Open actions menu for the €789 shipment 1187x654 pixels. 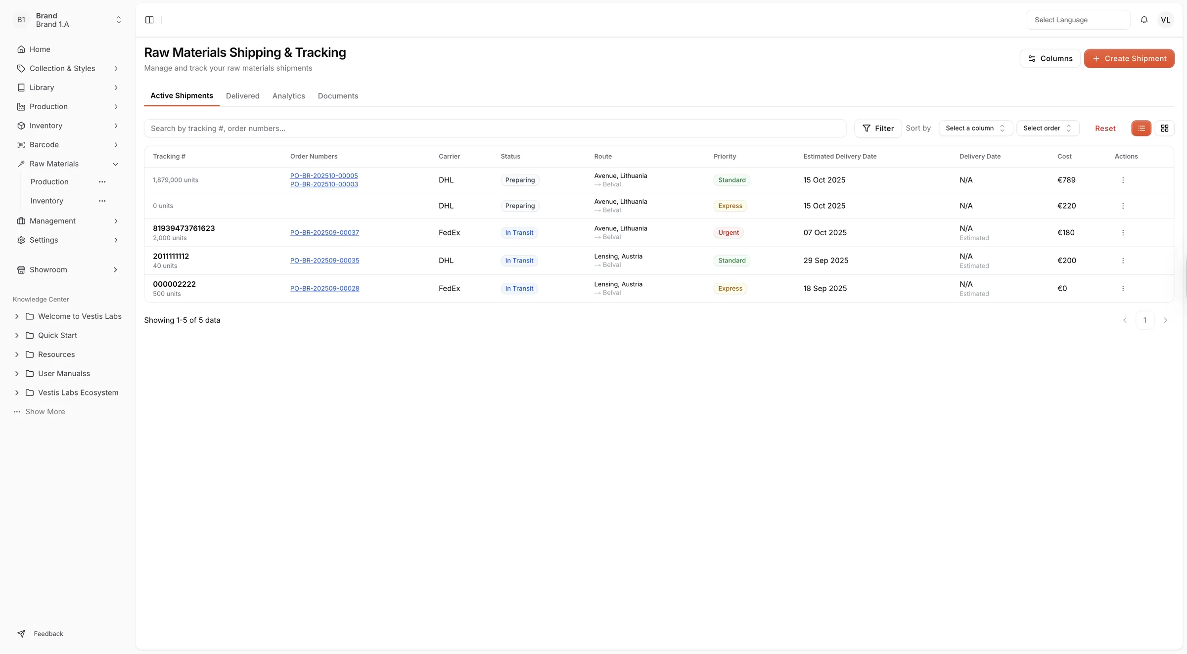(1123, 180)
